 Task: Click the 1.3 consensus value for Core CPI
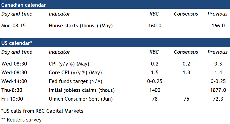tap(186, 73)
